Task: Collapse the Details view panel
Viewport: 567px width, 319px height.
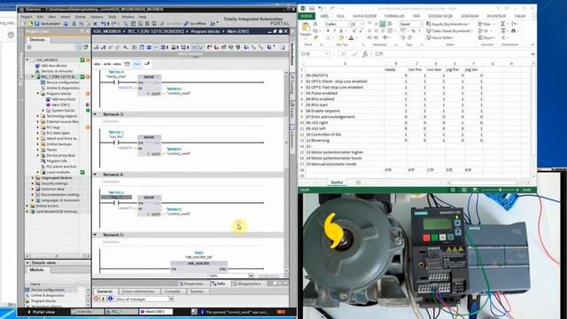Action: (x=27, y=262)
